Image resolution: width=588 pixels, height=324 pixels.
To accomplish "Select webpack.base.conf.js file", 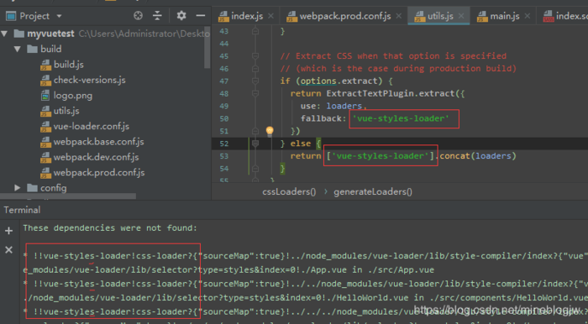I will click(x=98, y=142).
